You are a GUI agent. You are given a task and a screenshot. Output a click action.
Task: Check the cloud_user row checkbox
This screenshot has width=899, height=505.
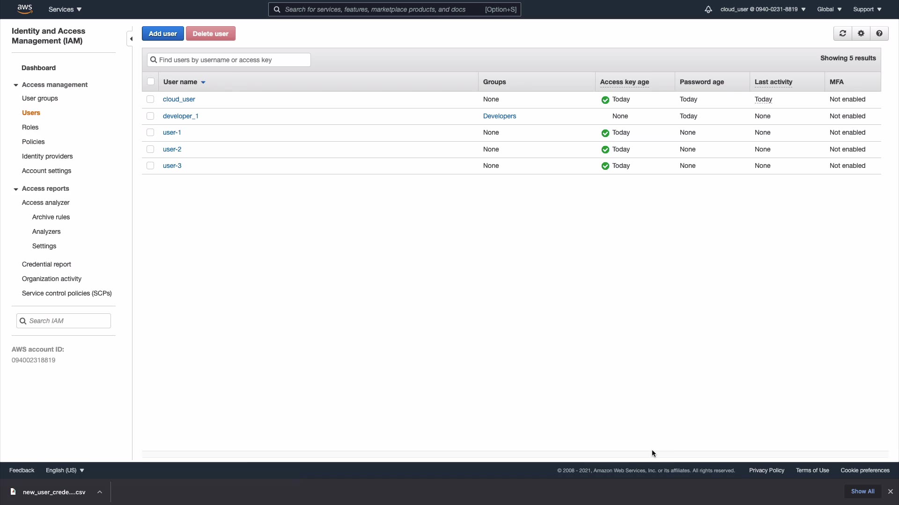[150, 99]
